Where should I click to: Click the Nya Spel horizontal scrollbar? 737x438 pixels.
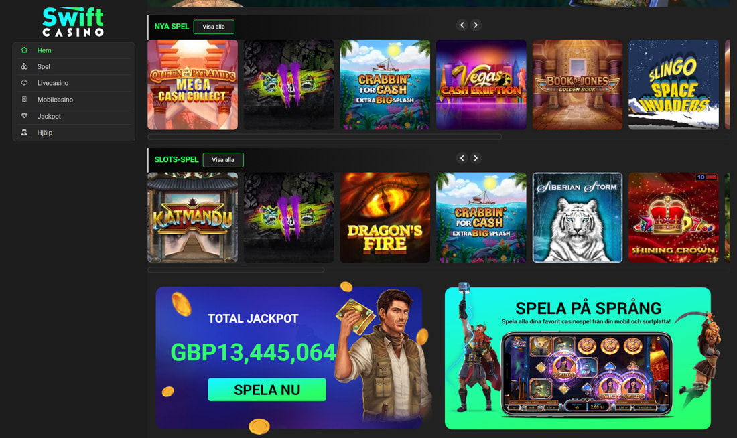pos(325,137)
